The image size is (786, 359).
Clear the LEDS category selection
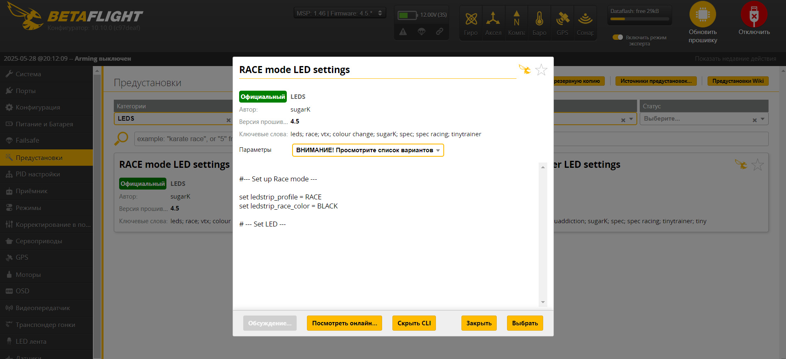(x=228, y=120)
